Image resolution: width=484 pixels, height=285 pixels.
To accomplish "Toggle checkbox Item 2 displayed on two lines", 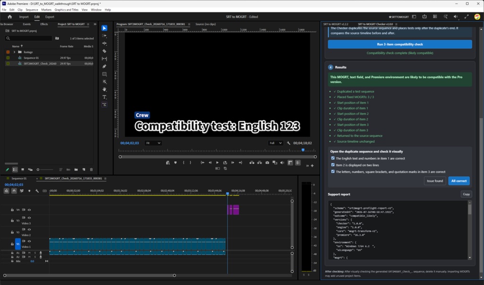I will pos(333,165).
